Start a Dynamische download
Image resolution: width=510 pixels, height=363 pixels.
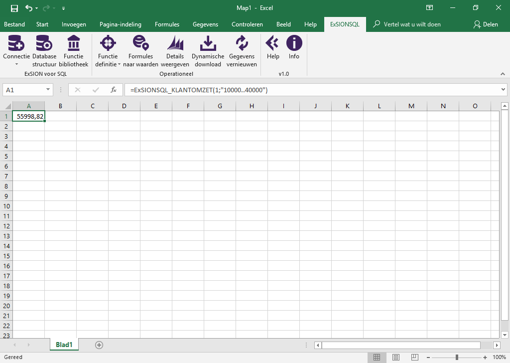[208, 51]
